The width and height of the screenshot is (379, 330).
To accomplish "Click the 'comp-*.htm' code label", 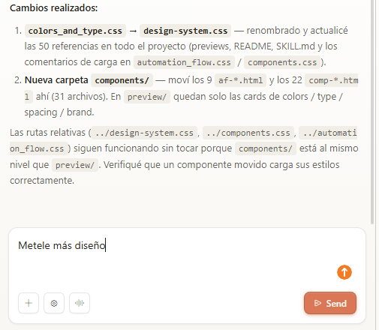I will tap(332, 80).
